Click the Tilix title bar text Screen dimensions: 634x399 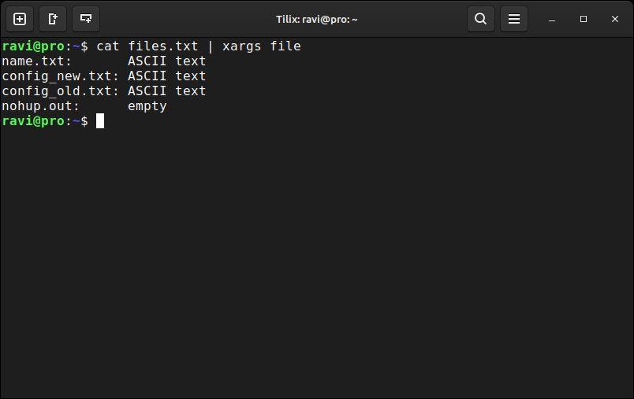click(x=316, y=20)
